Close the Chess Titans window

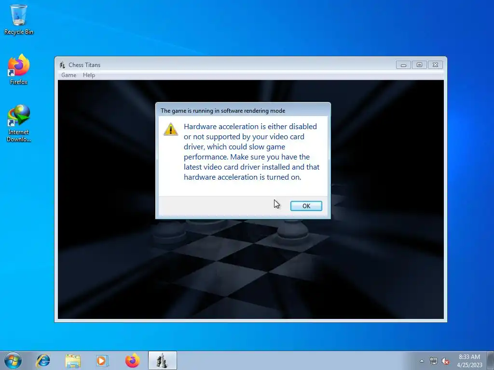435,65
